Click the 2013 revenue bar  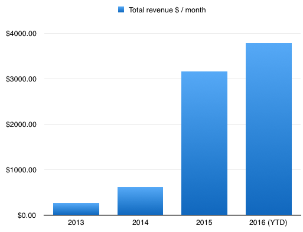[76, 209]
